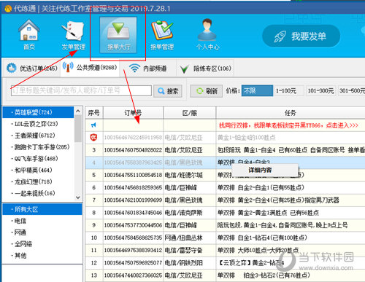Click the 我要发单 rocket button
Image resolution: width=365 pixels, height=282 pixels.
click(301, 36)
